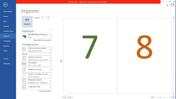Open the EPSON printer selection dropdown

pos(37,36)
